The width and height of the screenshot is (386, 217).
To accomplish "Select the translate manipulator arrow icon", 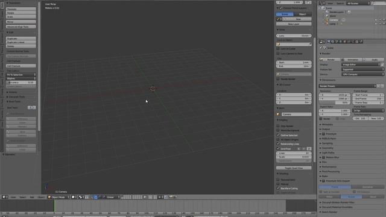I will click(x=96, y=197).
